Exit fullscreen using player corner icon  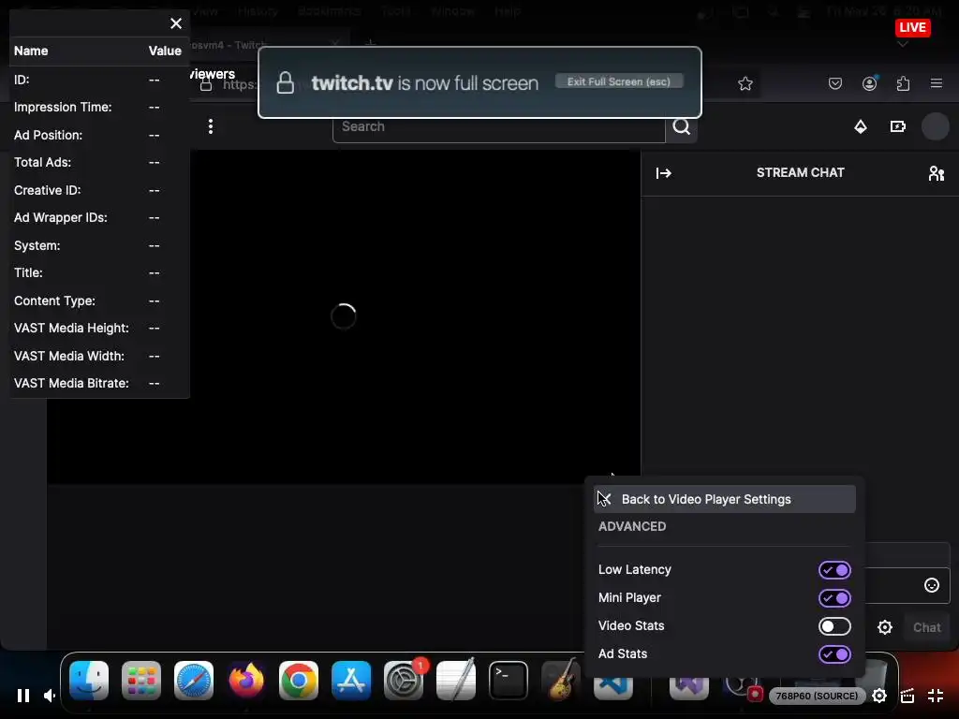coord(936,696)
